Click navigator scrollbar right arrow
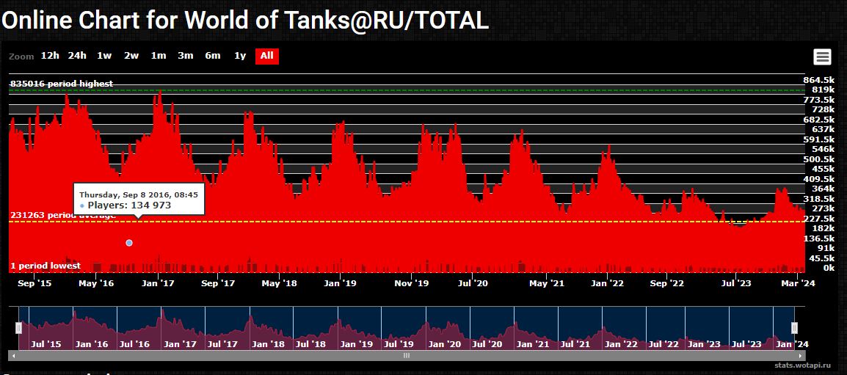The image size is (847, 375). coord(801,355)
